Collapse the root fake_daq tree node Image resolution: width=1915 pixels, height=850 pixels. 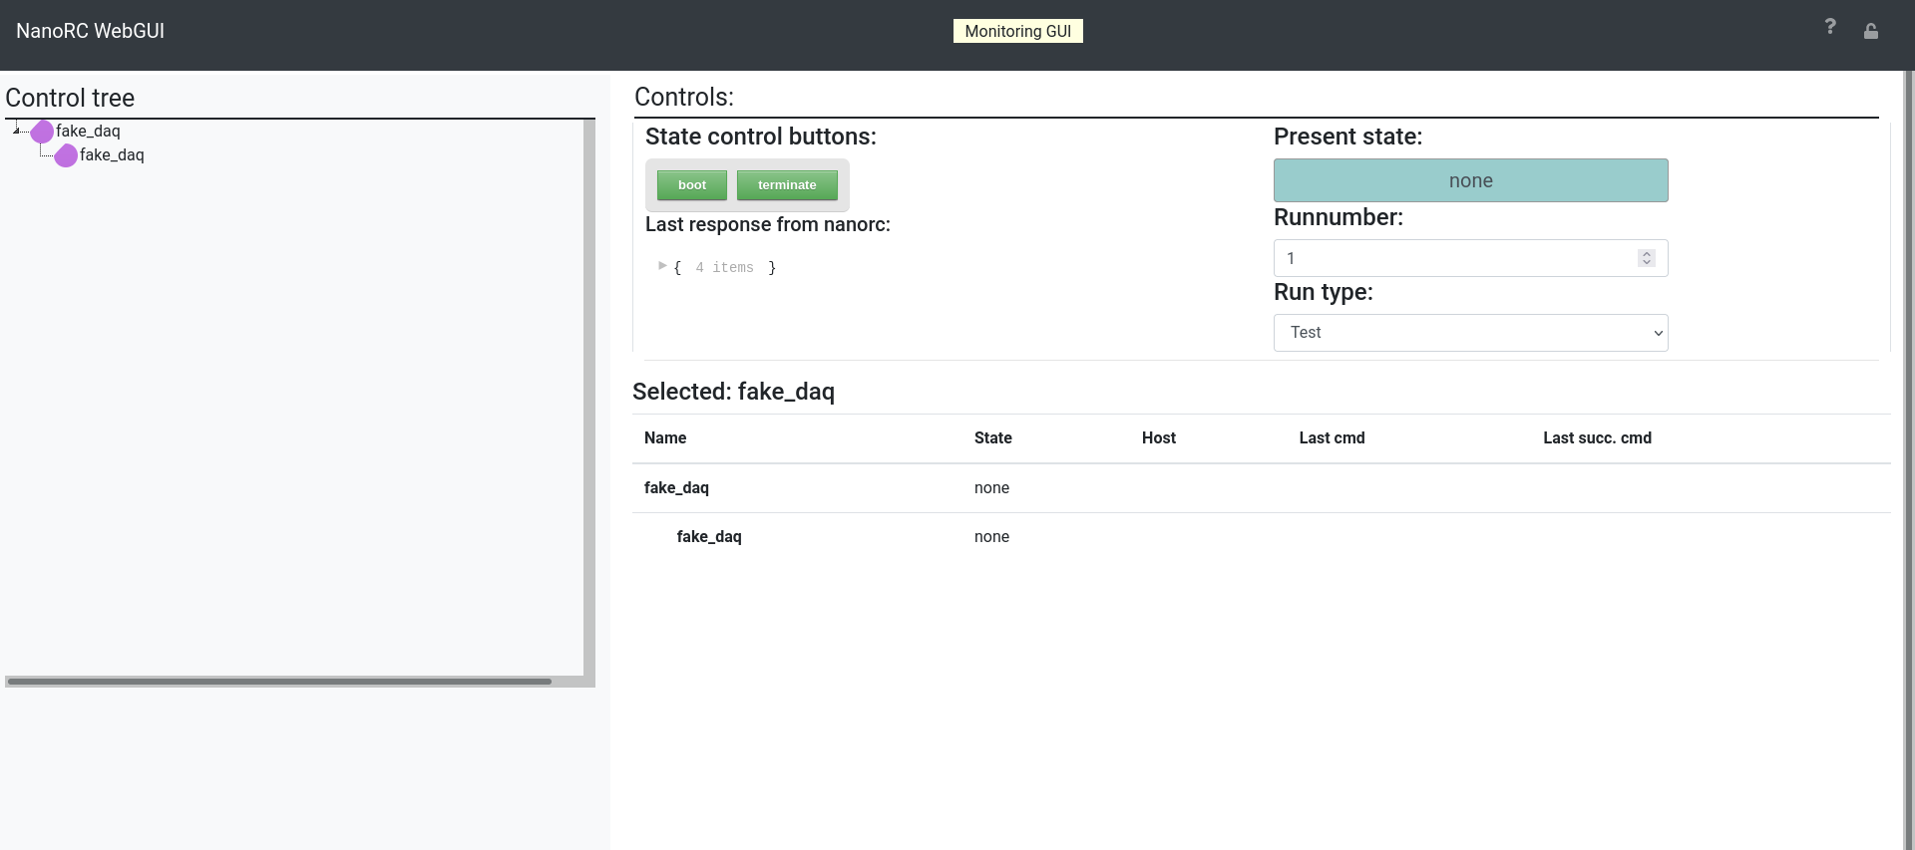(17, 130)
